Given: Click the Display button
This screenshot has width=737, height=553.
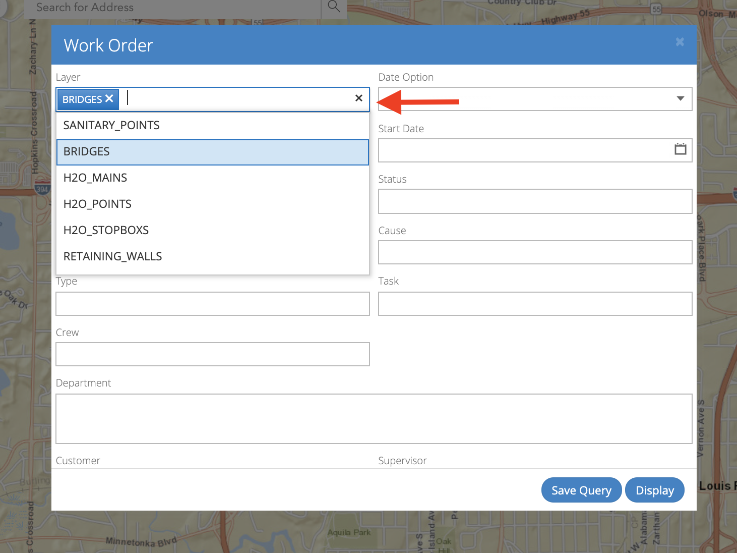Looking at the screenshot, I should tap(654, 490).
